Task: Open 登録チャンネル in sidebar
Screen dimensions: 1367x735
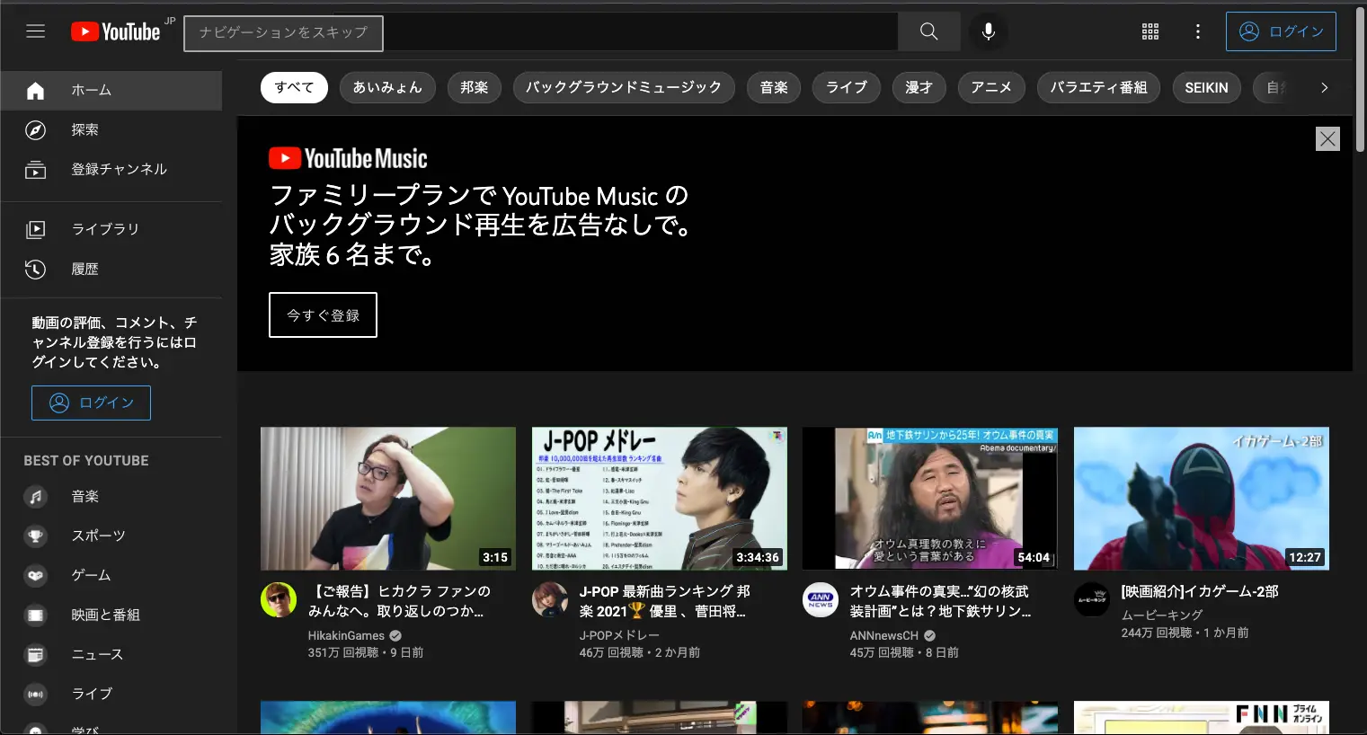Action: (x=111, y=169)
